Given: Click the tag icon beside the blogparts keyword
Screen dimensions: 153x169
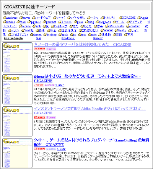Looking at the screenshot, I should (x=98, y=22).
